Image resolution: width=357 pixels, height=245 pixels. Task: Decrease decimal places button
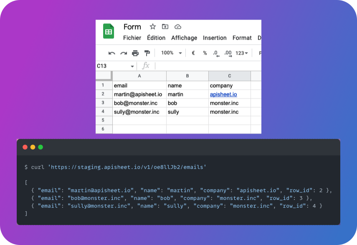point(216,53)
